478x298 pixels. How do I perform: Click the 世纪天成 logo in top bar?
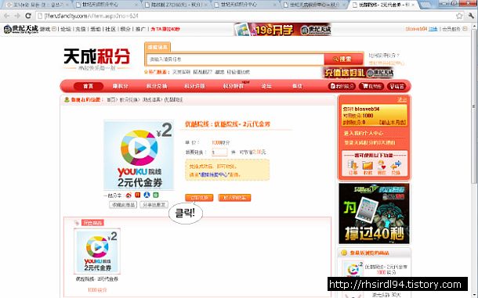coord(20,29)
